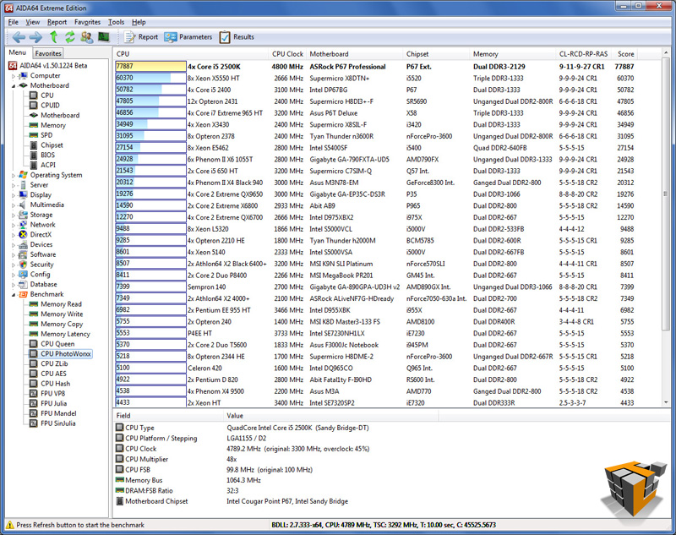
Task: Expand the Network tree node
Action: [14, 225]
